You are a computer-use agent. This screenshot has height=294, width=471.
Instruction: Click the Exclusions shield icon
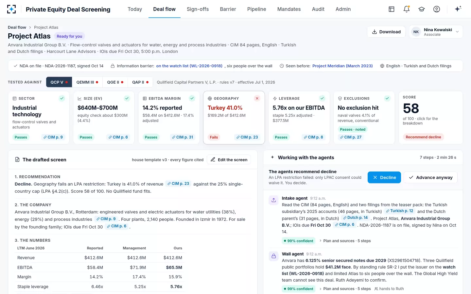pos(340,98)
